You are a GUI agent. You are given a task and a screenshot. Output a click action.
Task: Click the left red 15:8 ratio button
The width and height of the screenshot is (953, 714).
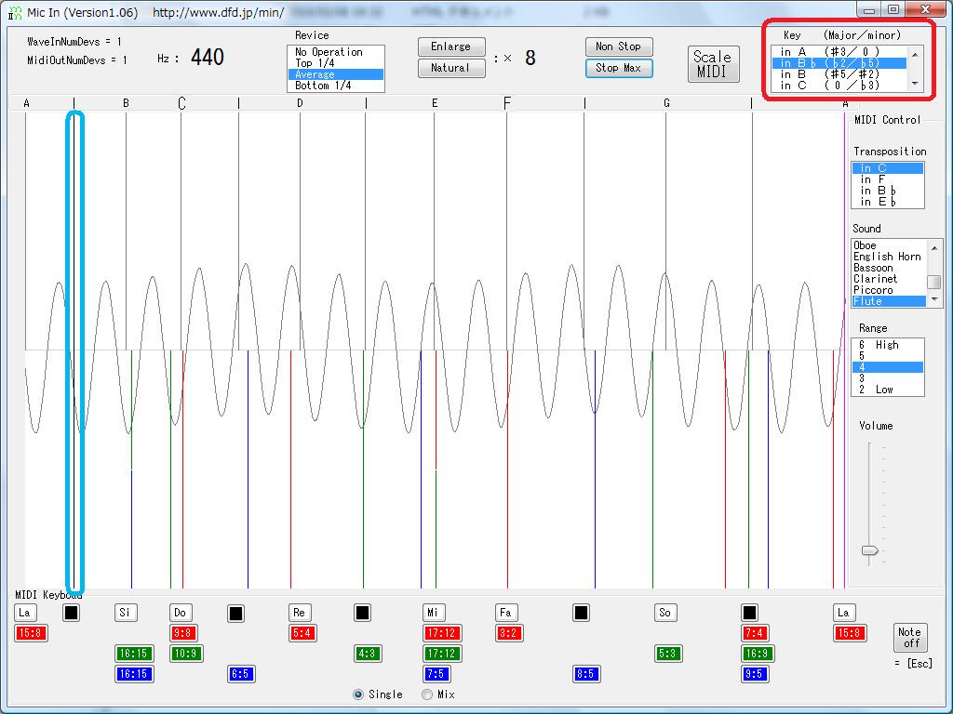(31, 633)
